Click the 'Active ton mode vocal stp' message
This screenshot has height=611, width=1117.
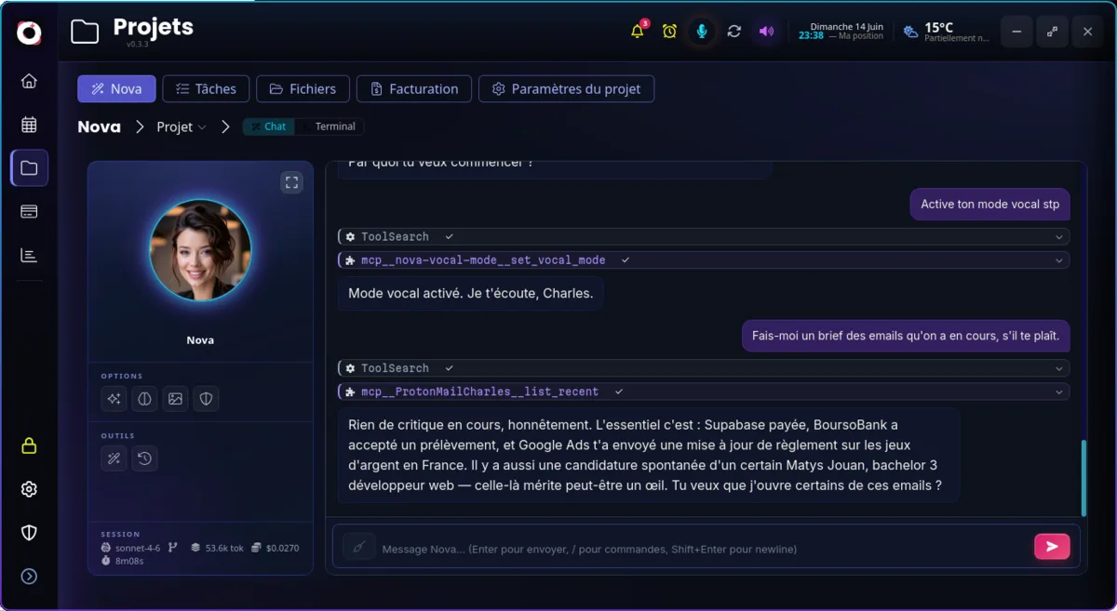pyautogui.click(x=989, y=205)
